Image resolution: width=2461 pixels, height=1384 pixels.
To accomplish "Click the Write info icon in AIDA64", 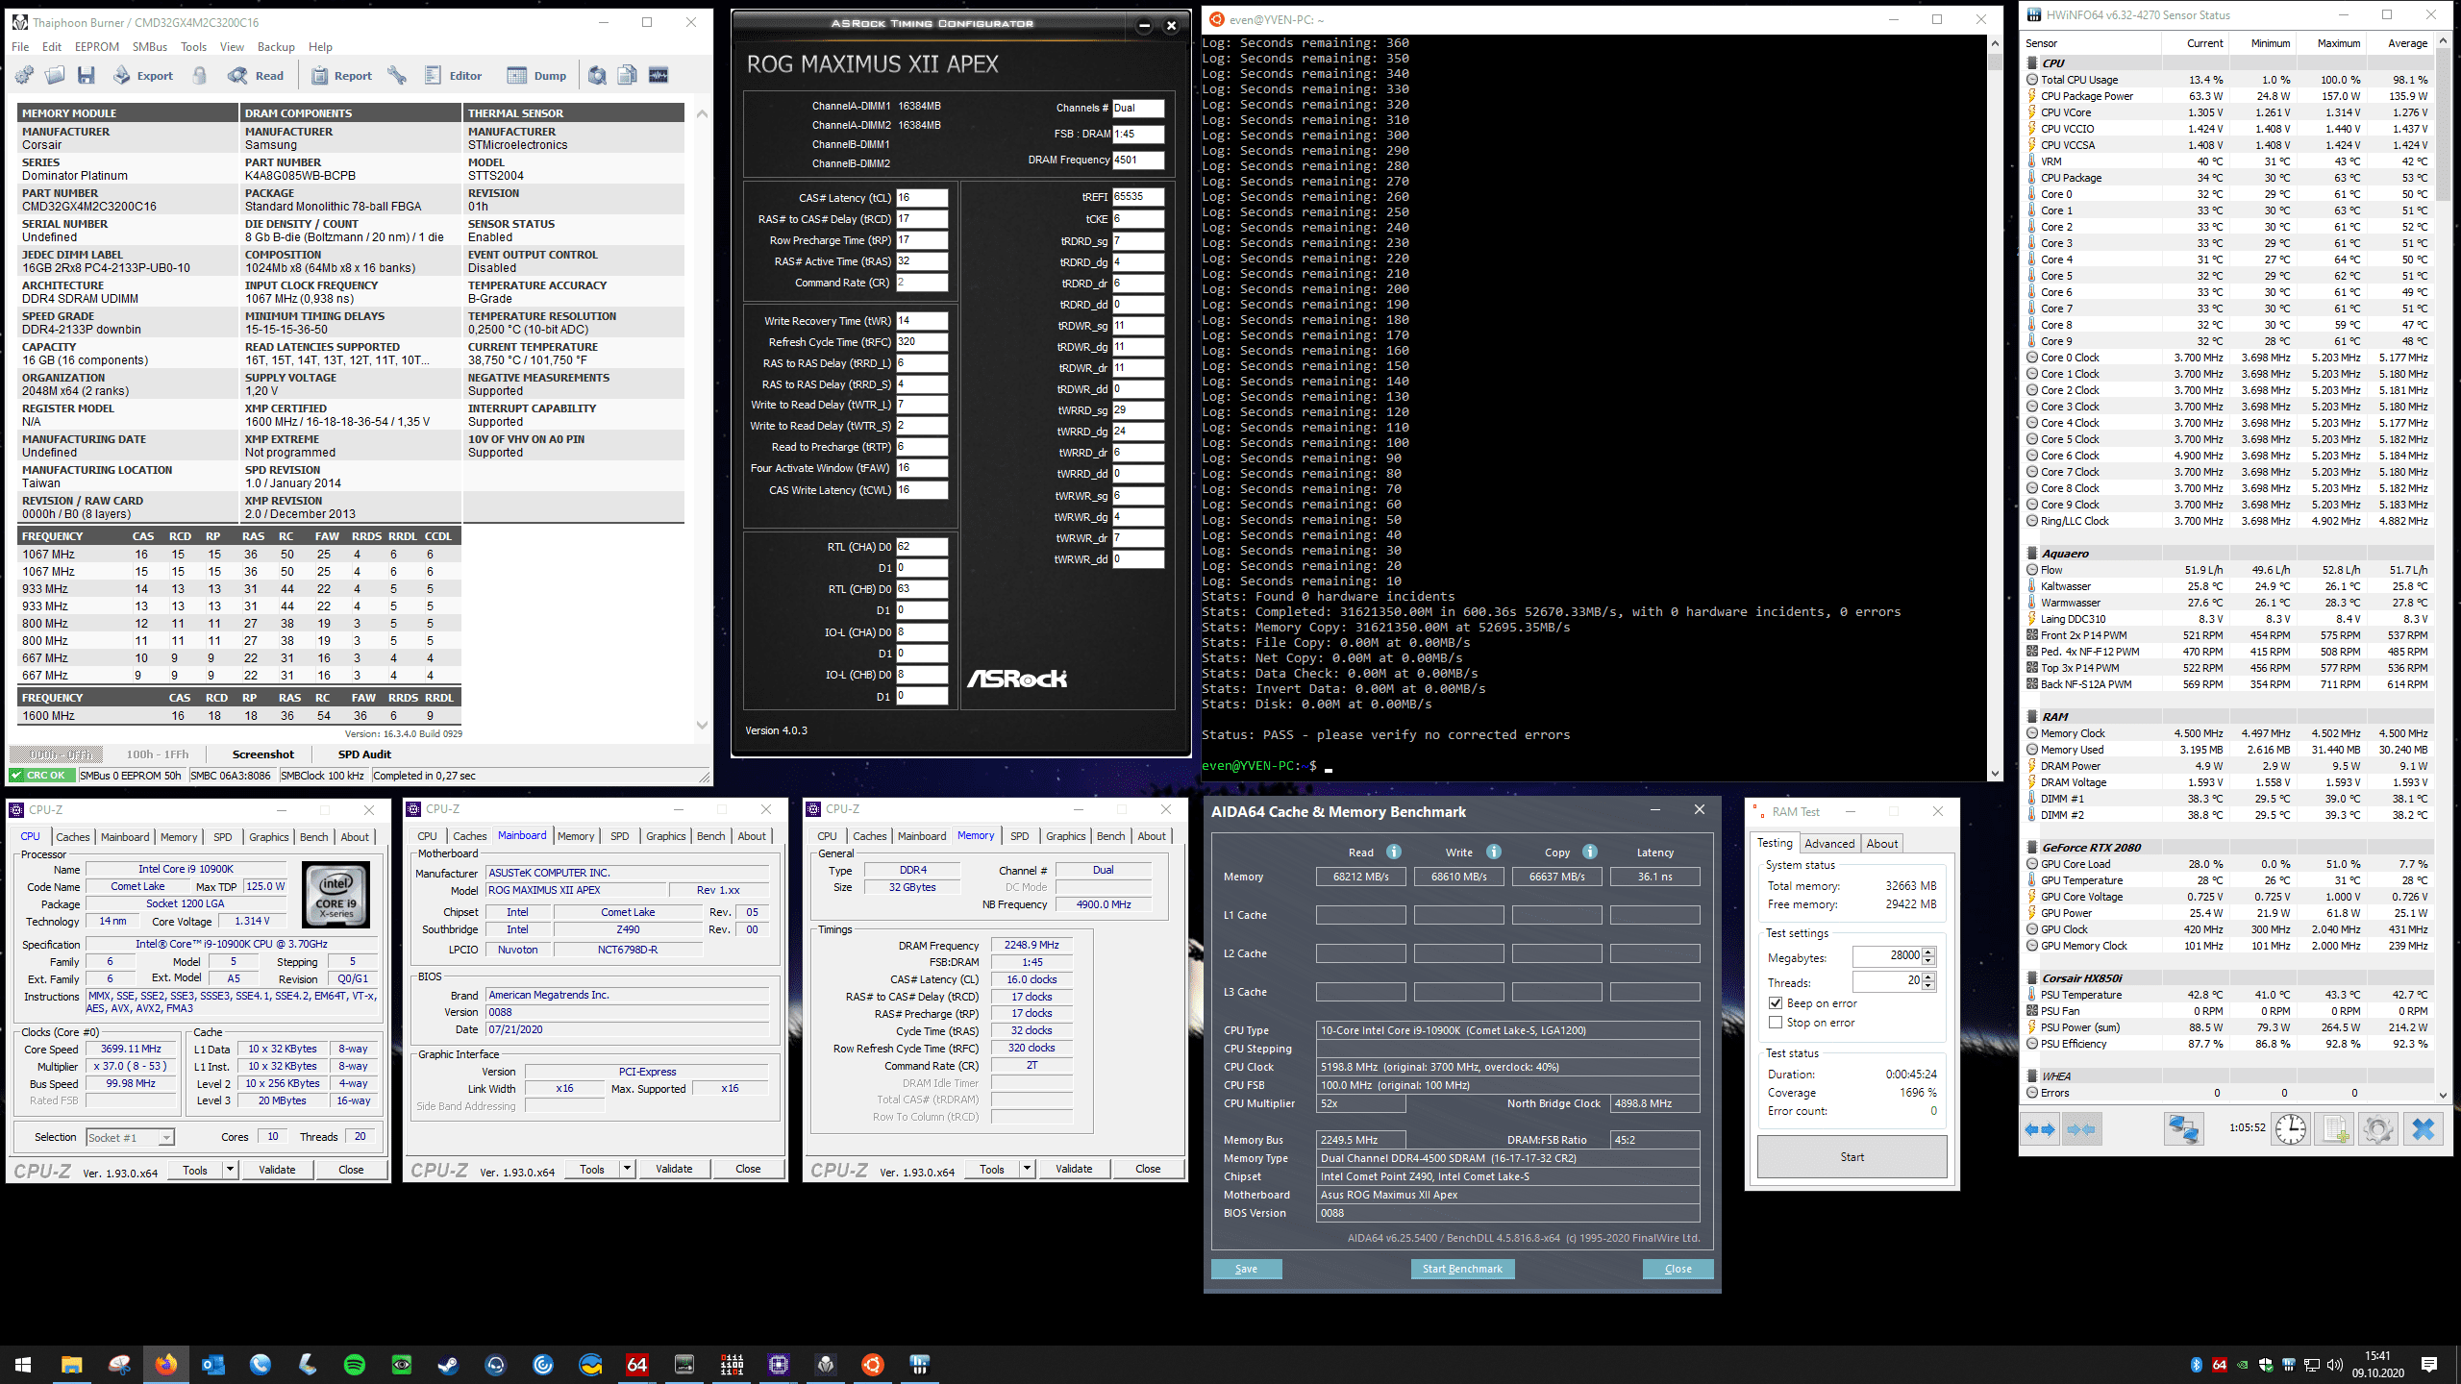I will [1494, 852].
